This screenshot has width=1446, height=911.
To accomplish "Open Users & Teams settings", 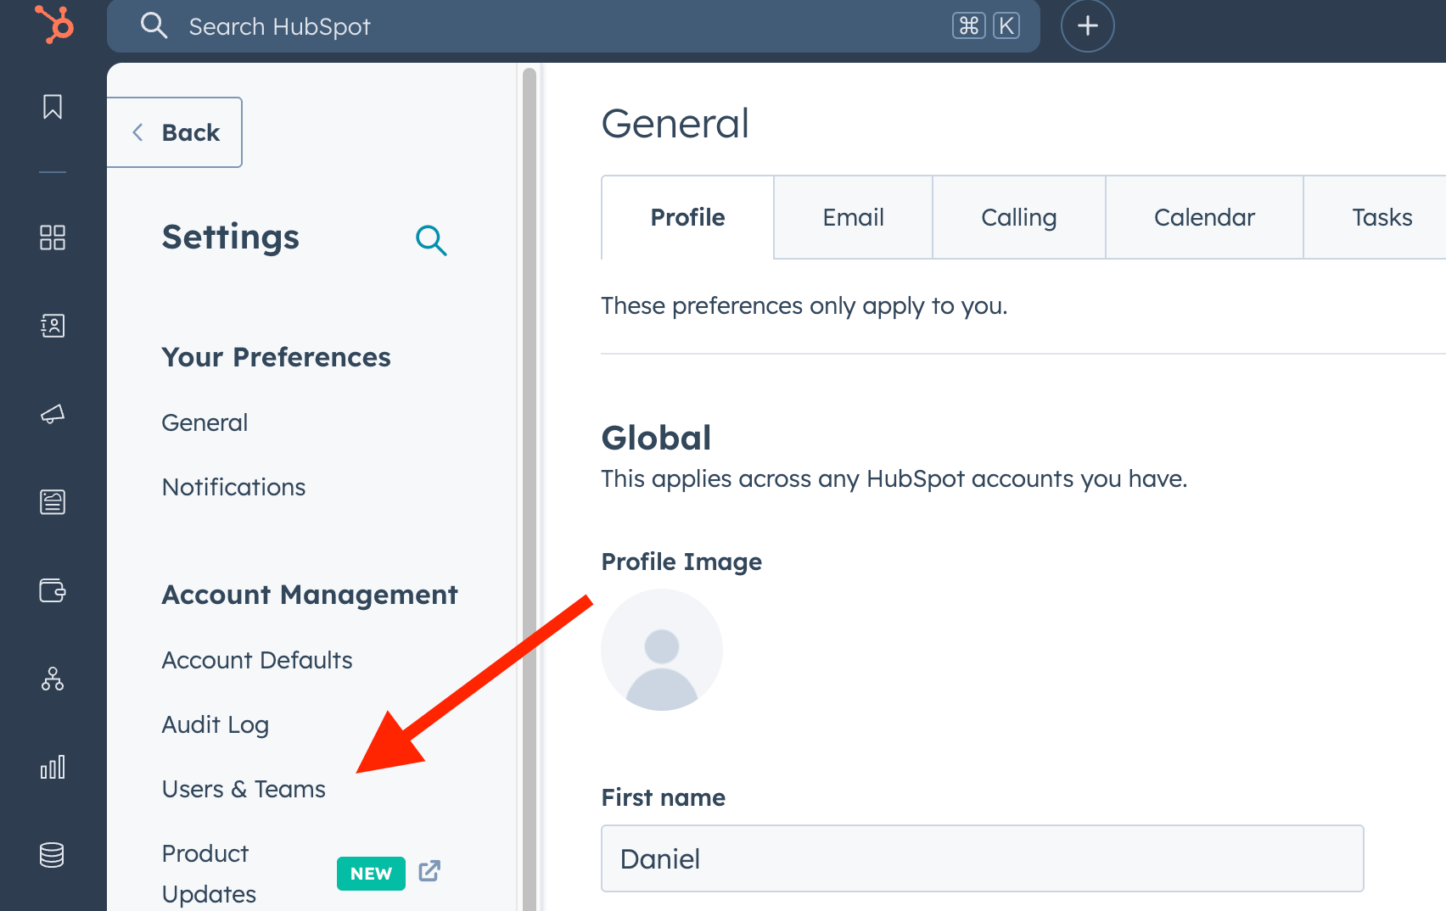I will click(244, 789).
